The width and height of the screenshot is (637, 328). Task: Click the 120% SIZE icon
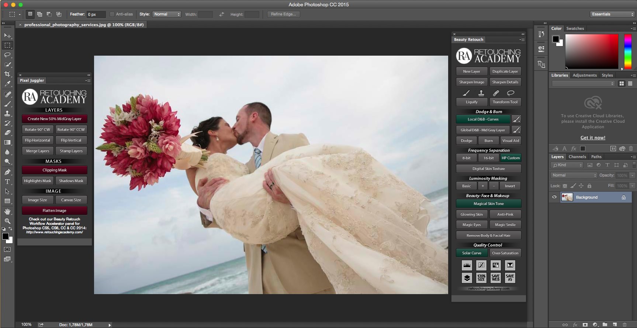pyautogui.click(x=481, y=278)
